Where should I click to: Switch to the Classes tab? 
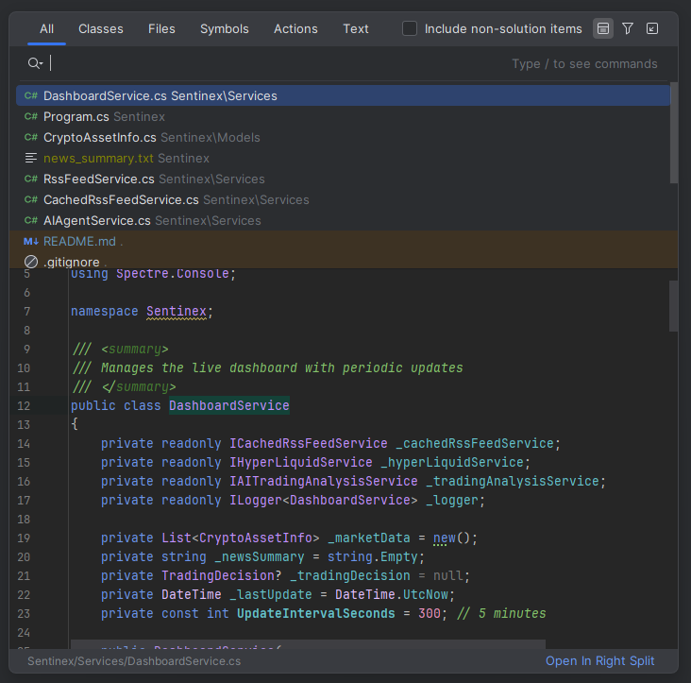pos(100,28)
